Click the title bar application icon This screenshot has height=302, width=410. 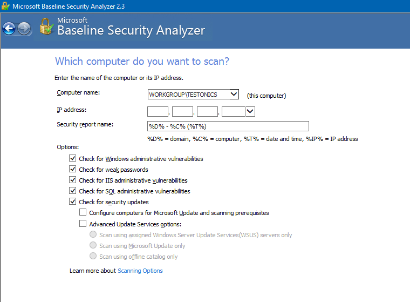5,6
